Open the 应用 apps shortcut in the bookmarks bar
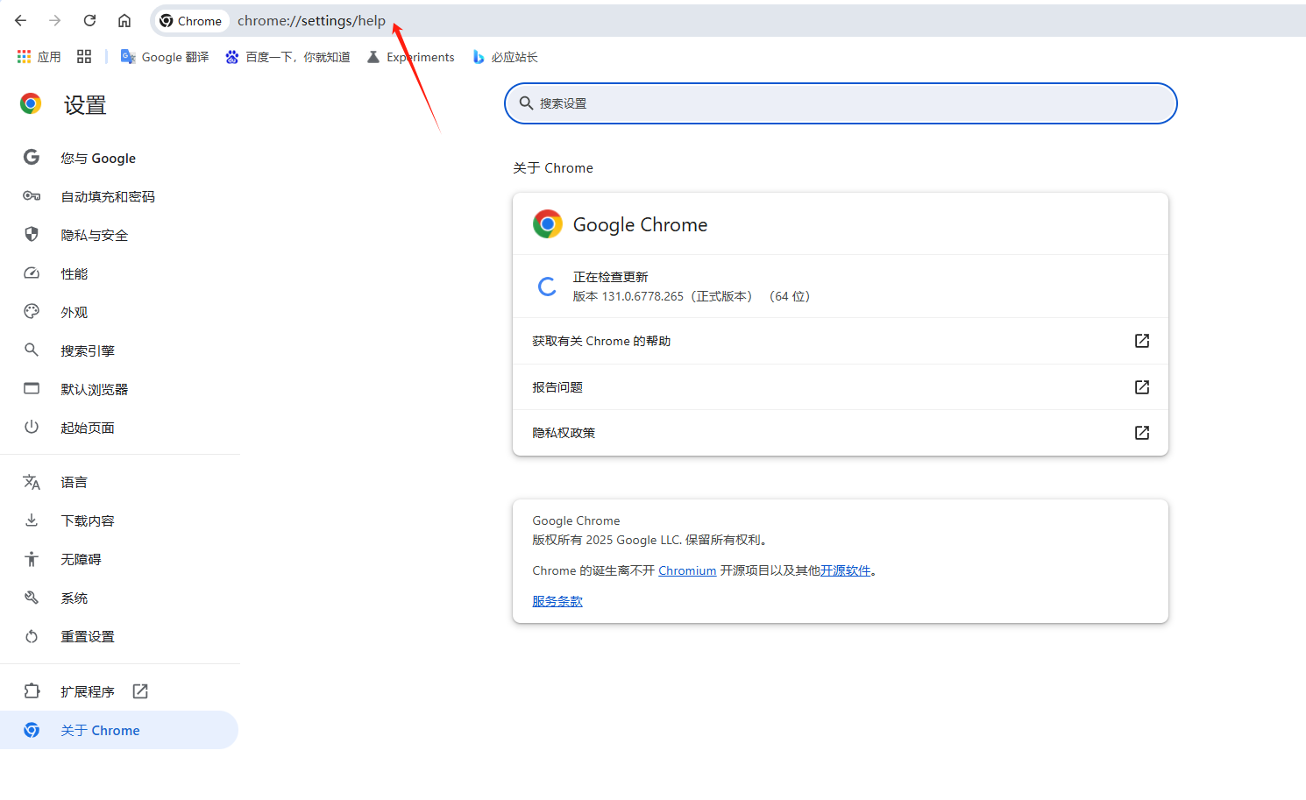 [39, 57]
